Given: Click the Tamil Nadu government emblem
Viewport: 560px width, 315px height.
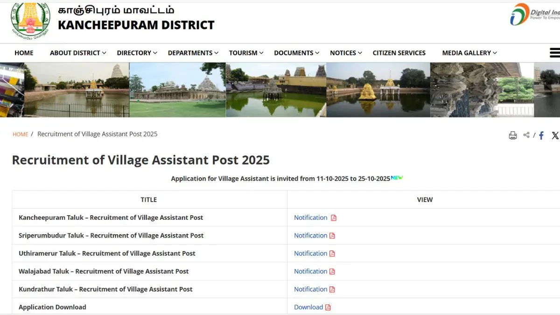Looking at the screenshot, I should [x=30, y=21].
